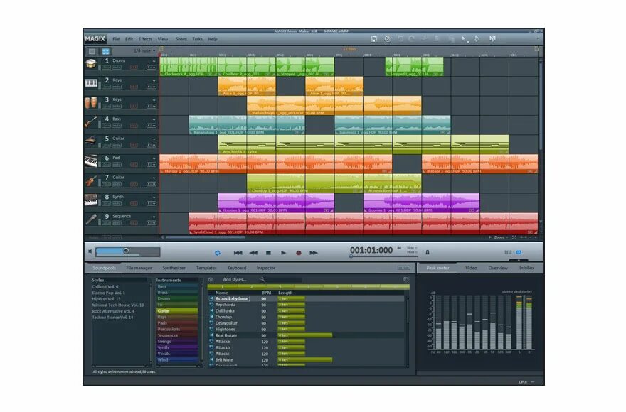
Task: Click the save project toolbar icon
Action: coord(374,38)
